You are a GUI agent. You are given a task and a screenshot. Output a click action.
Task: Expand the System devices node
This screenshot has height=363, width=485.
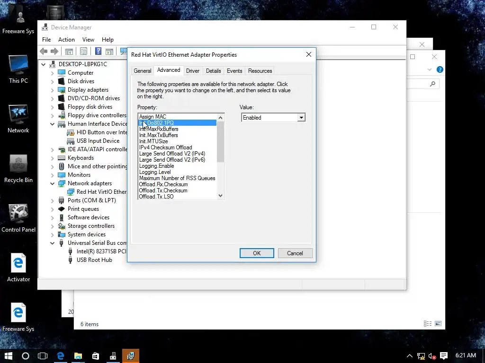[52, 234]
